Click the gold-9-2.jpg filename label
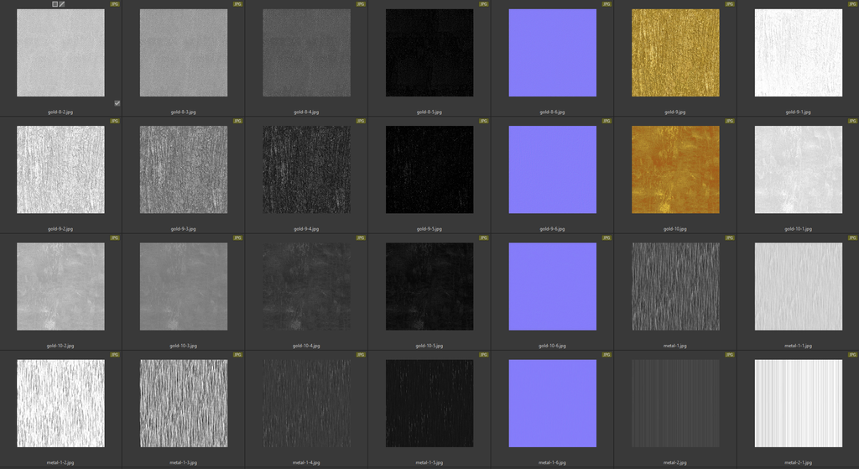The height and width of the screenshot is (469, 859). (x=60, y=228)
